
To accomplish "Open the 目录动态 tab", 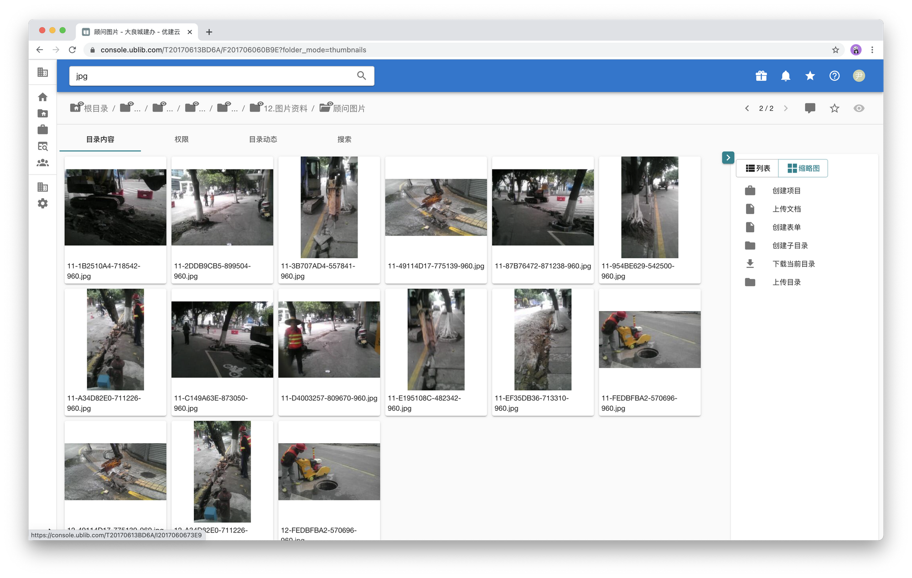I will point(263,139).
